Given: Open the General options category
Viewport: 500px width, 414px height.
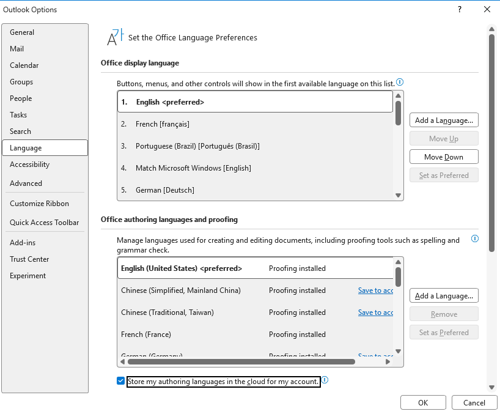Looking at the screenshot, I should point(45,32).
